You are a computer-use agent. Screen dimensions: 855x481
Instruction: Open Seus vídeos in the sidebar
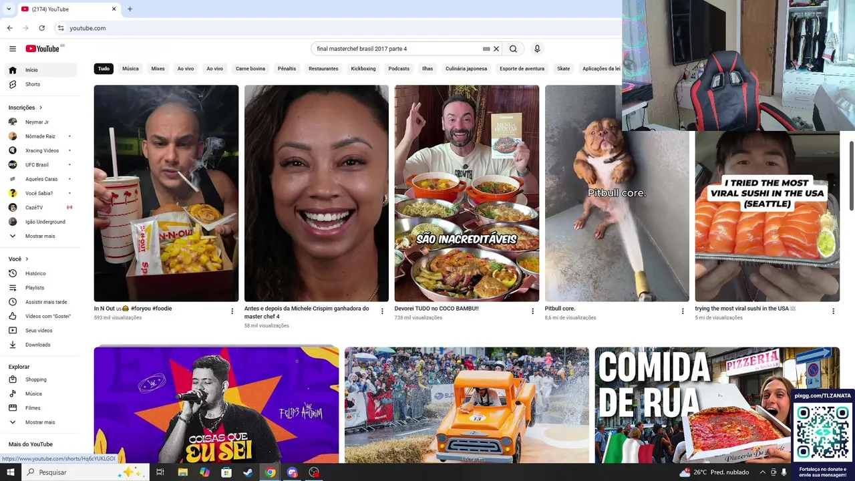point(41,331)
